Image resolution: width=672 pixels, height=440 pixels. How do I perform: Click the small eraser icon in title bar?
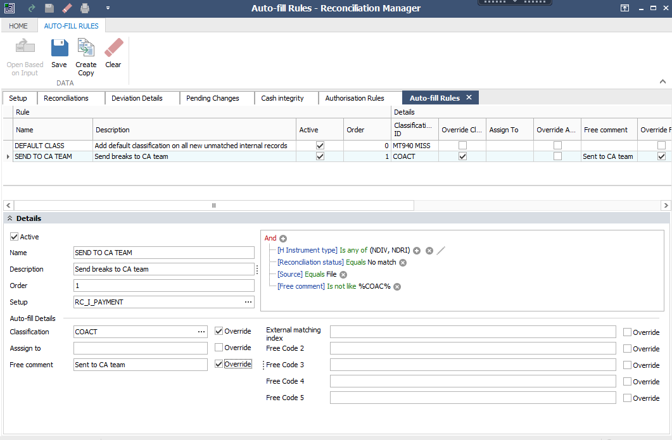[67, 8]
